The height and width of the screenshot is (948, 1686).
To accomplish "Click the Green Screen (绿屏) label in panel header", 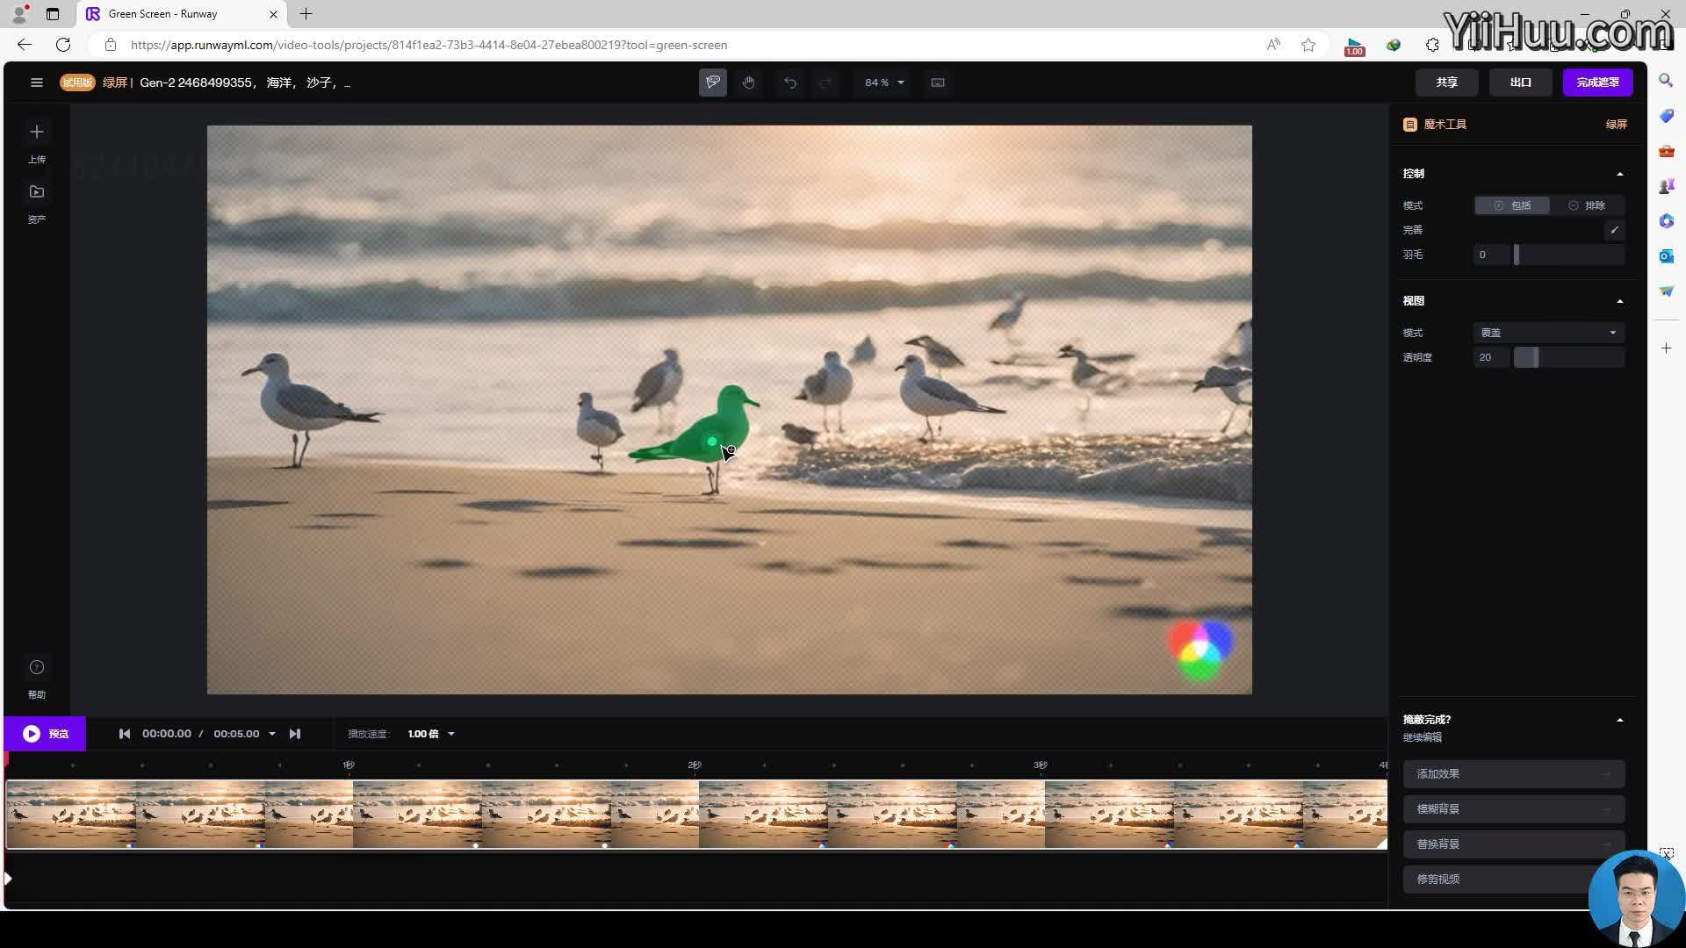I will pyautogui.click(x=1616, y=125).
